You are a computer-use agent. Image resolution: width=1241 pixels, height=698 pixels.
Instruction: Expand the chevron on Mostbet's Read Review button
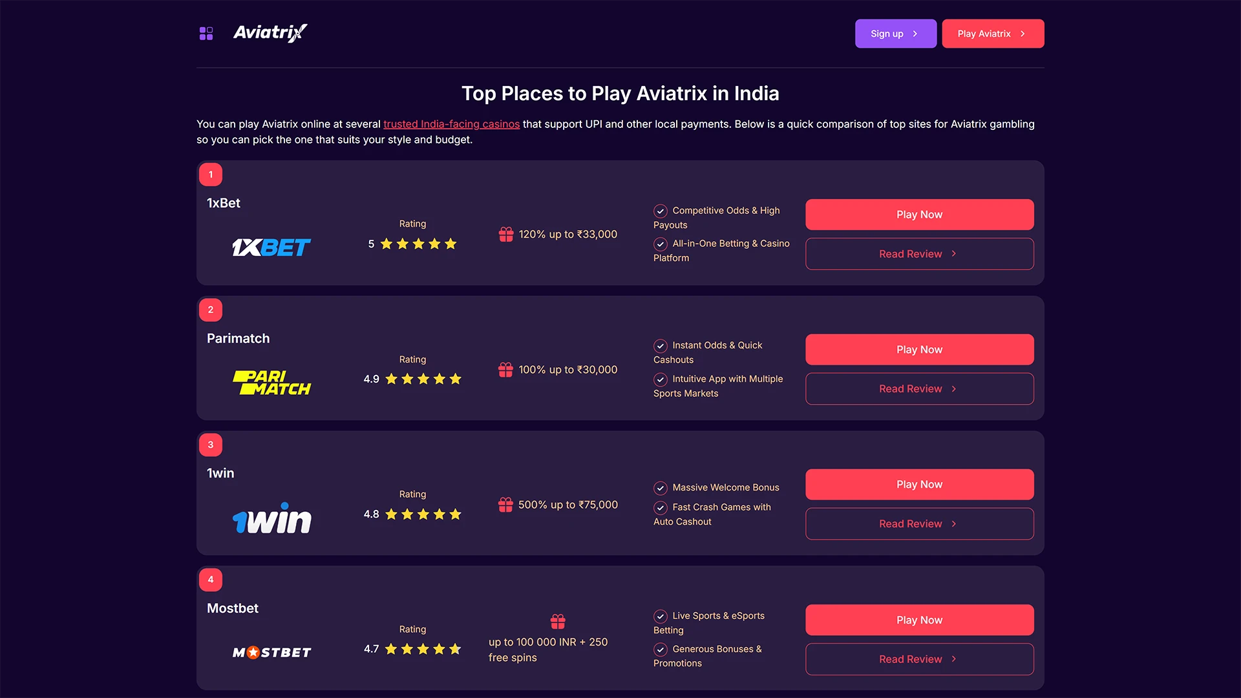coord(953,659)
